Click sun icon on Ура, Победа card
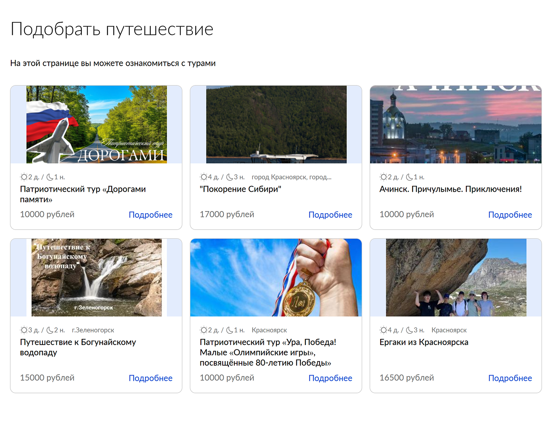This screenshot has width=552, height=446. click(x=204, y=330)
